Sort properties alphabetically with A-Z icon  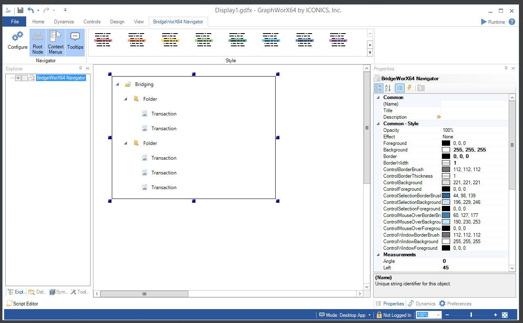click(x=387, y=88)
